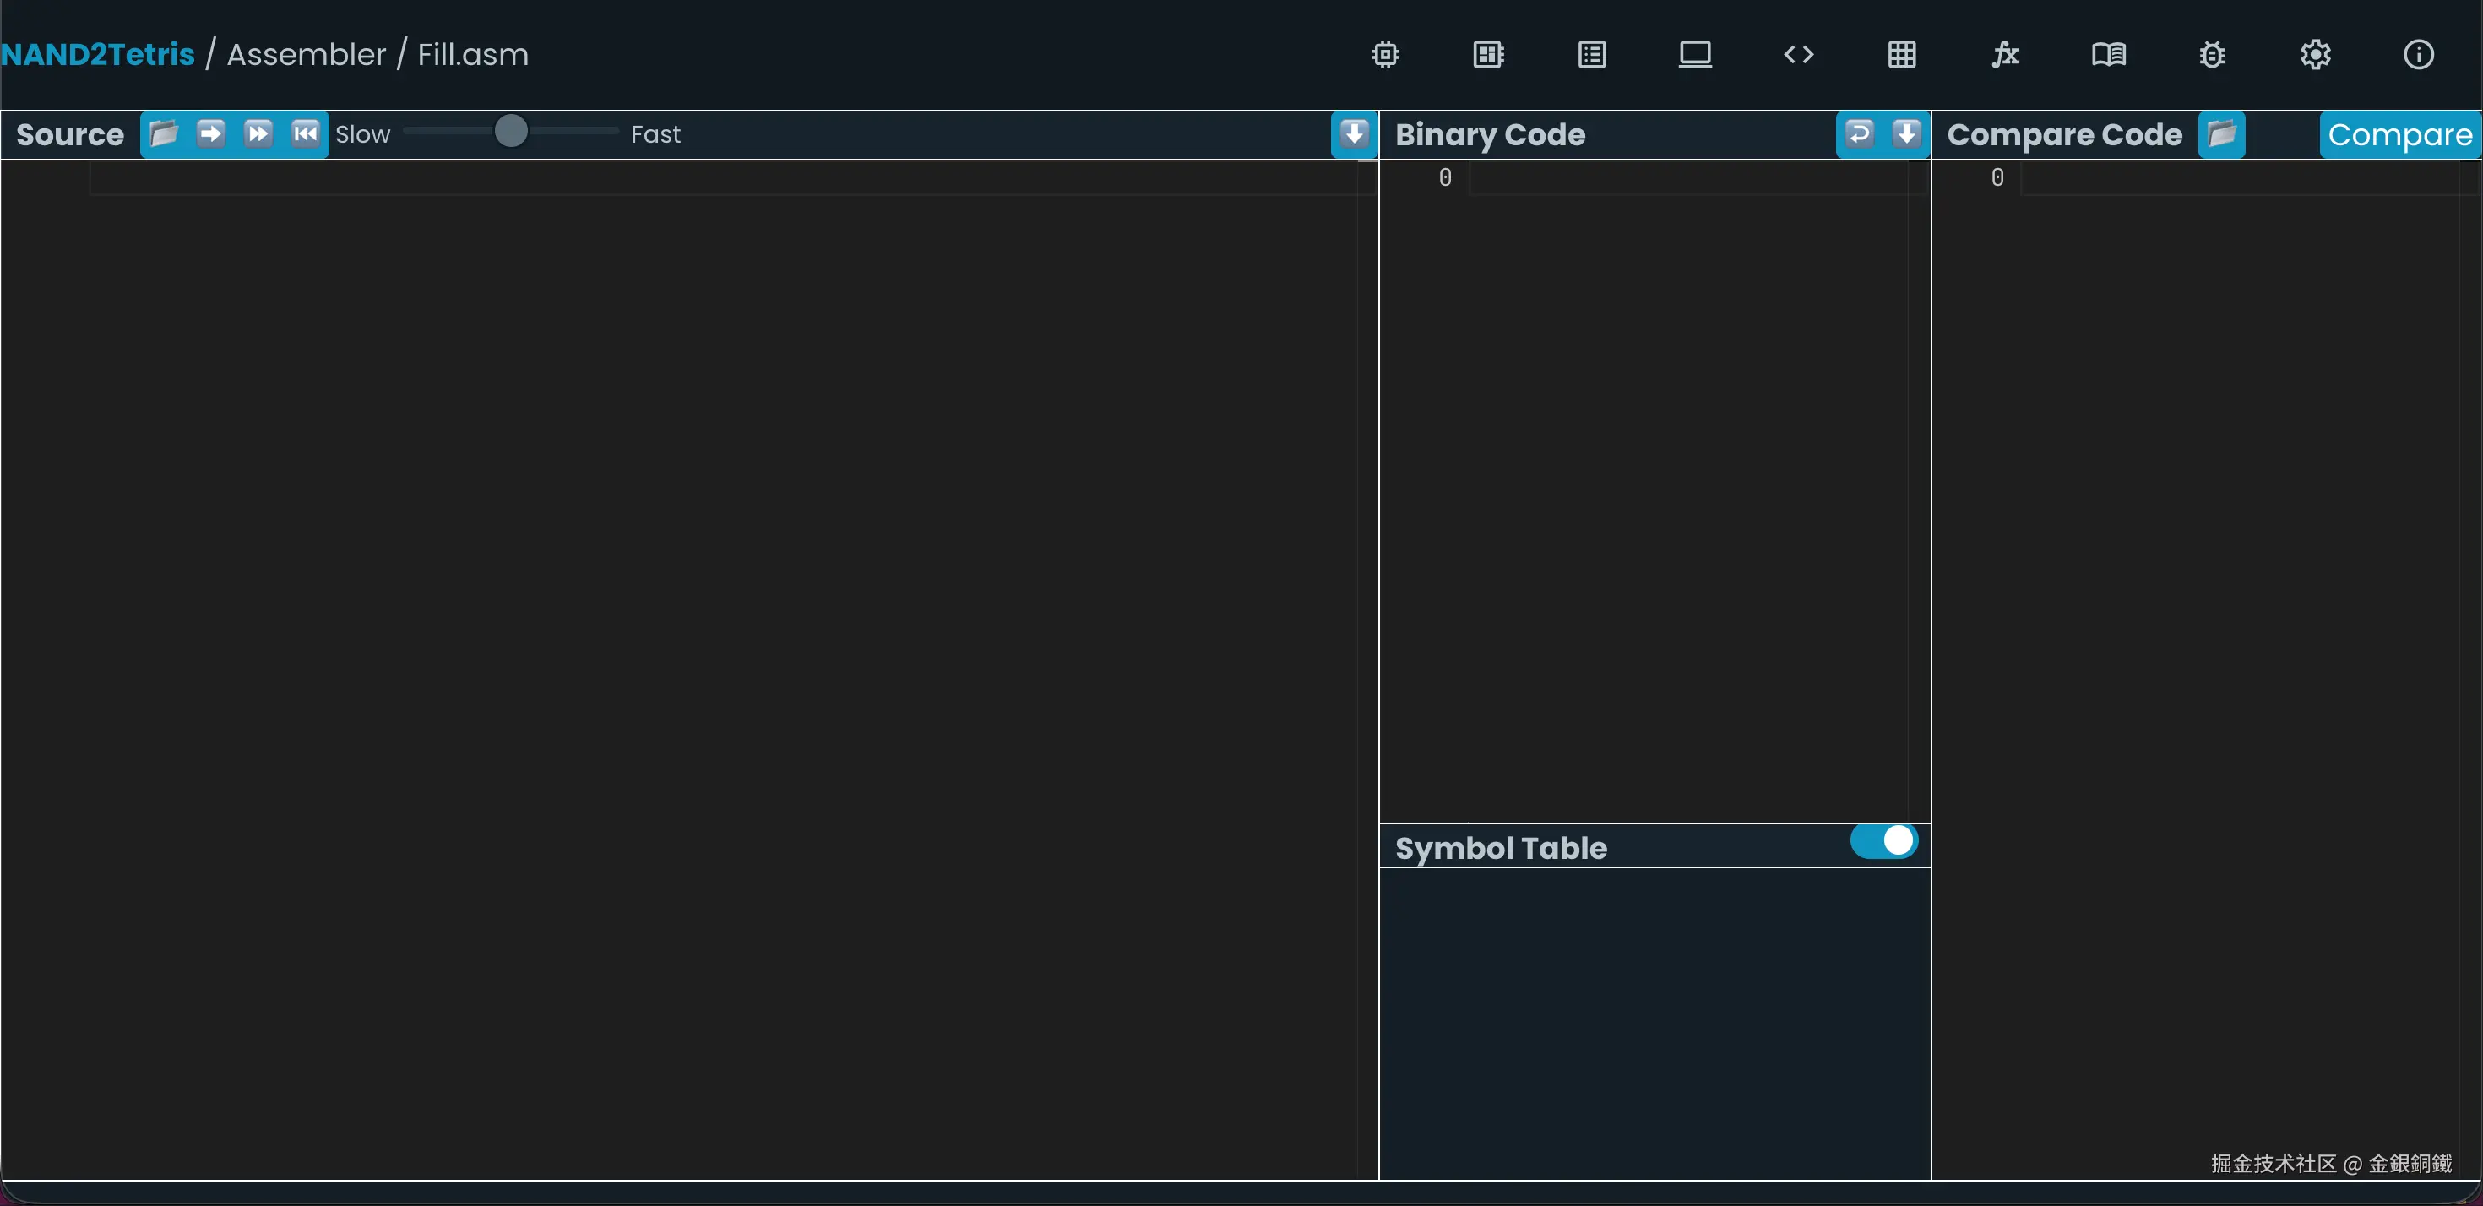Open the Jack Compiler code brackets icon
The width and height of the screenshot is (2483, 1206).
click(x=1799, y=55)
